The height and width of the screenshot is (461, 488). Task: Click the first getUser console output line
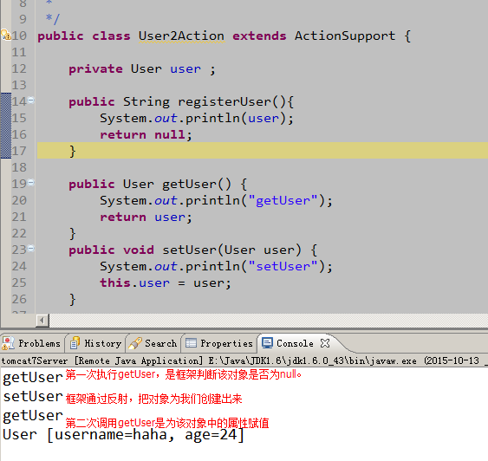[x=33, y=377]
